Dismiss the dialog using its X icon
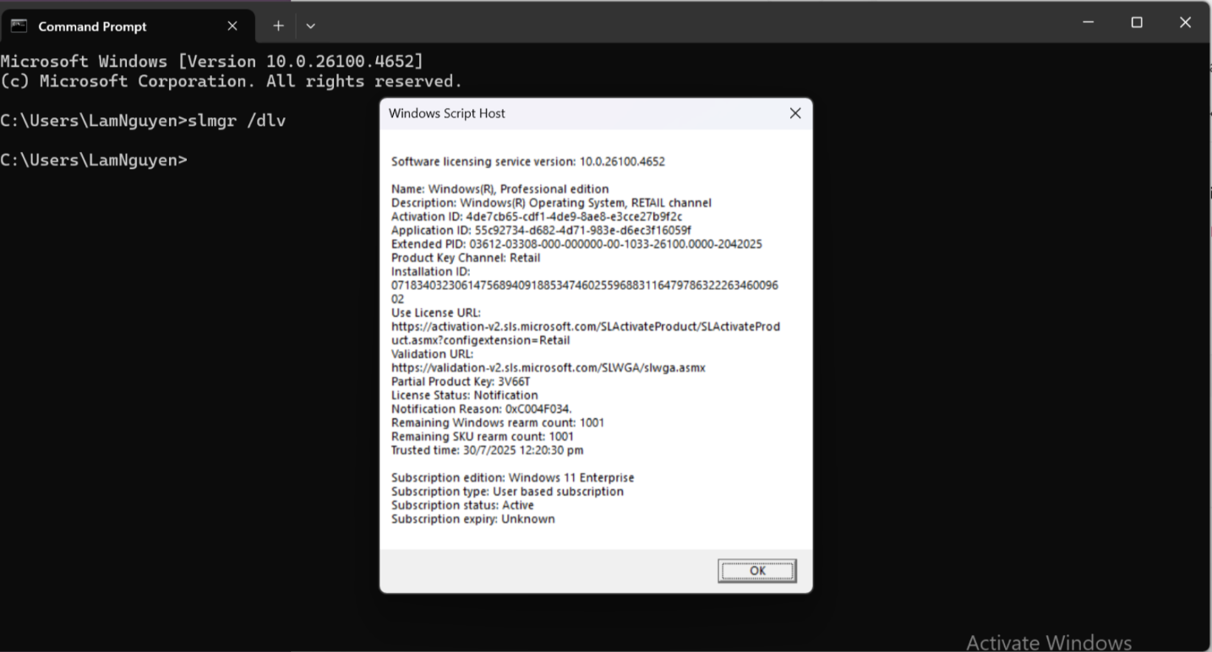The image size is (1212, 652). (794, 112)
